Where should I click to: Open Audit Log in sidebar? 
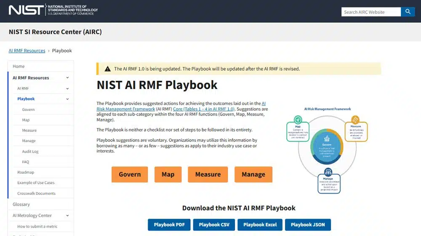(x=30, y=151)
